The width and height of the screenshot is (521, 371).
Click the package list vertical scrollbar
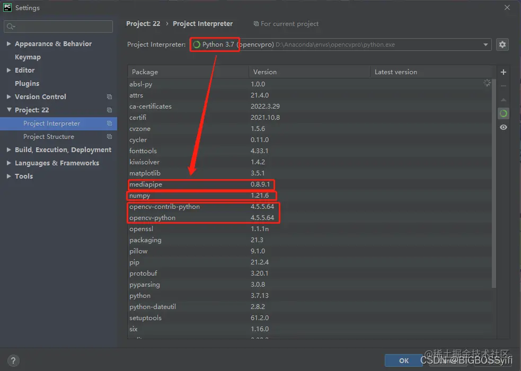click(494, 183)
